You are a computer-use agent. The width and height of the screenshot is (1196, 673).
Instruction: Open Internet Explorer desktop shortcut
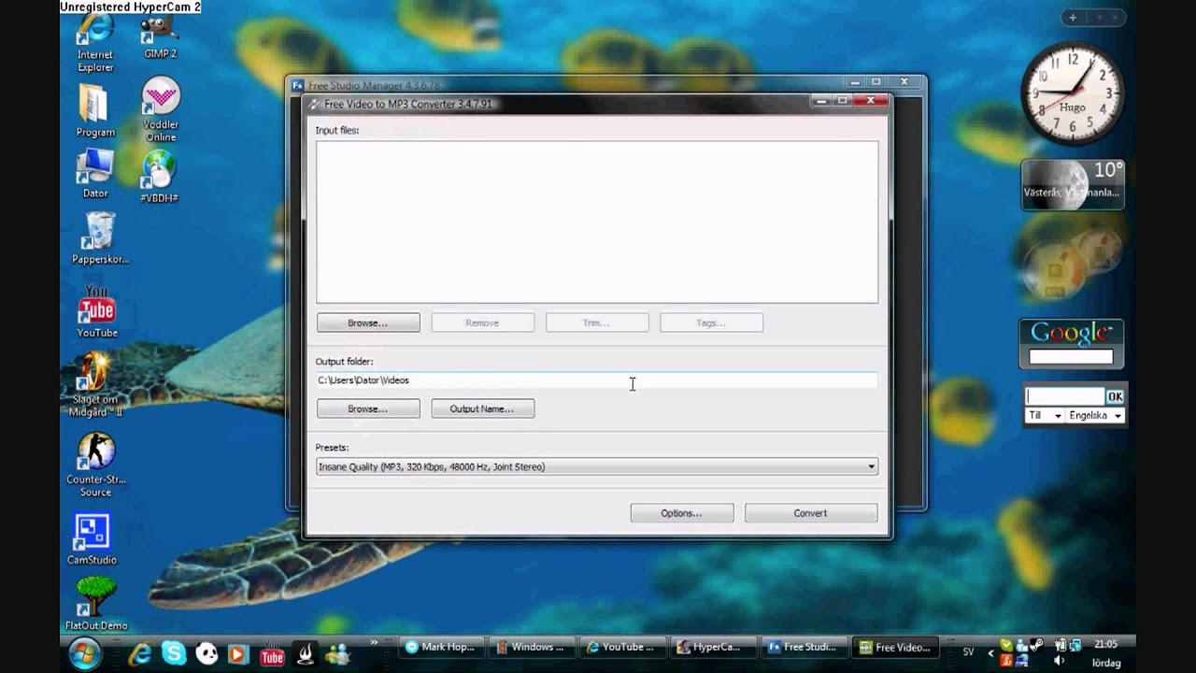(x=95, y=42)
